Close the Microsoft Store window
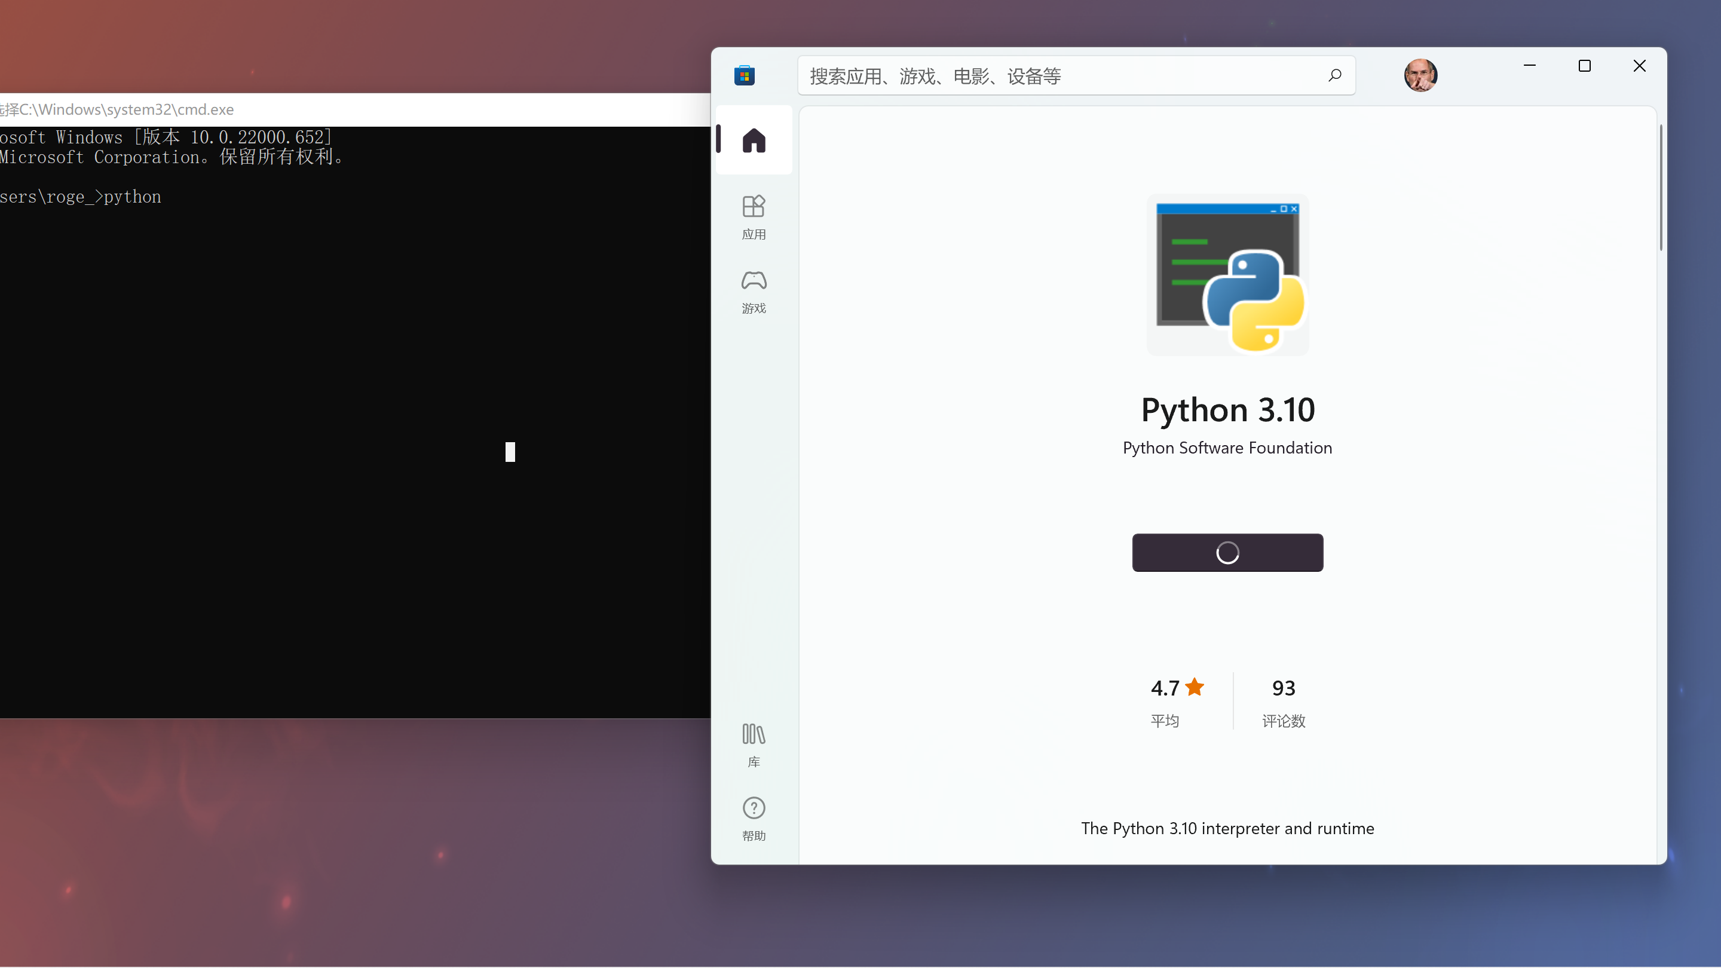This screenshot has height=968, width=1721. point(1639,66)
